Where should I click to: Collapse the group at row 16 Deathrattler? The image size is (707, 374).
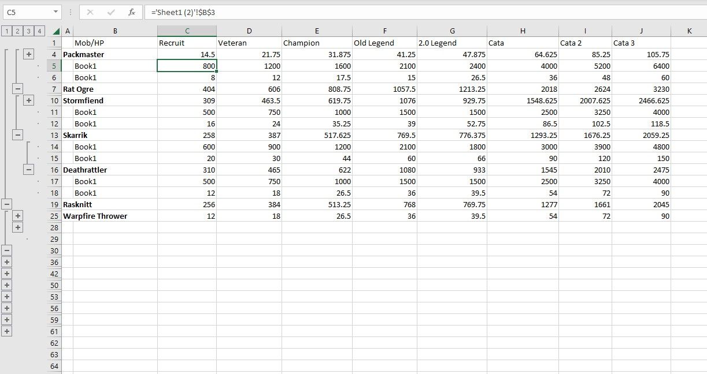28,170
